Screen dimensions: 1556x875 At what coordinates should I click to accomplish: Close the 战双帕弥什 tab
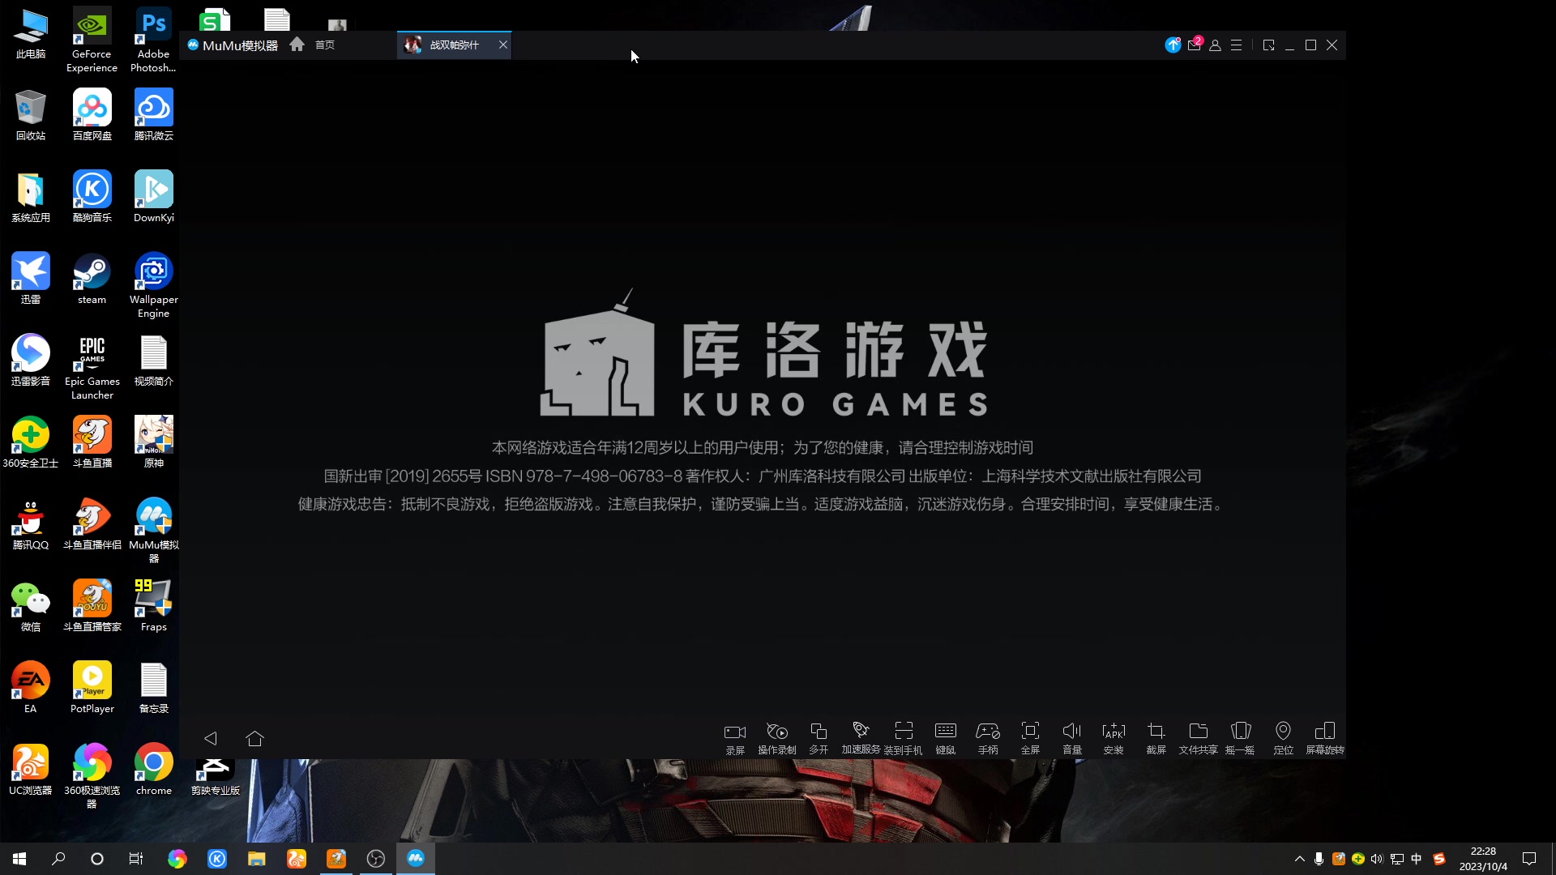tap(503, 45)
